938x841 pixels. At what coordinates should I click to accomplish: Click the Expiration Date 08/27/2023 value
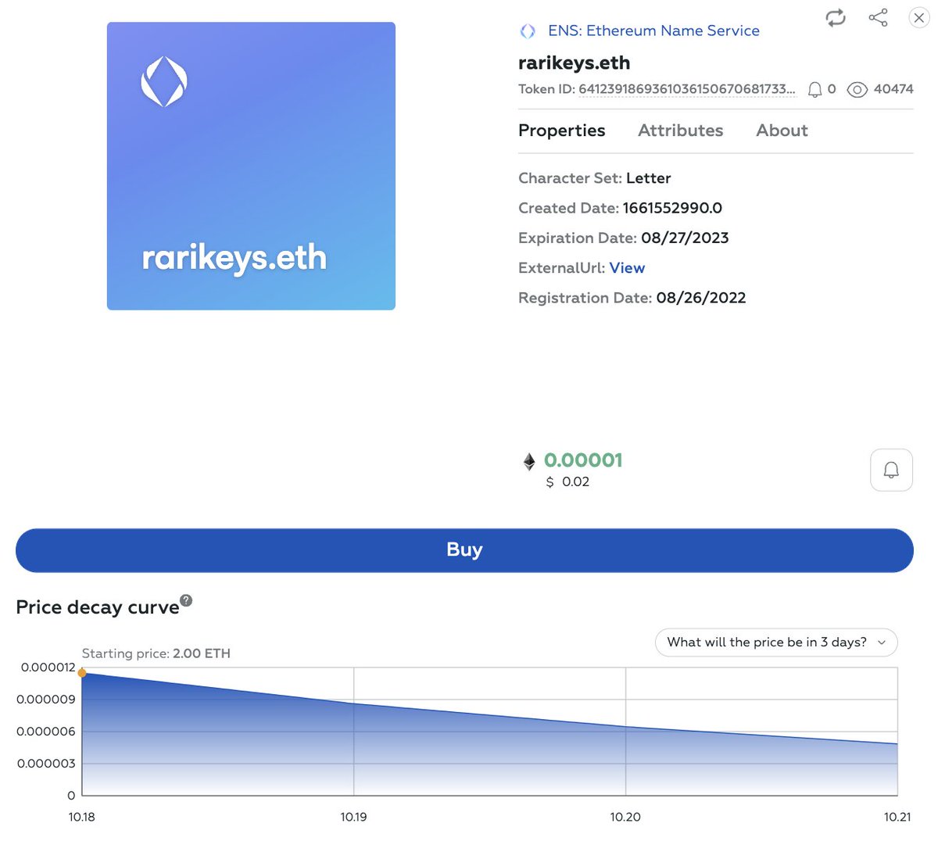tap(685, 238)
